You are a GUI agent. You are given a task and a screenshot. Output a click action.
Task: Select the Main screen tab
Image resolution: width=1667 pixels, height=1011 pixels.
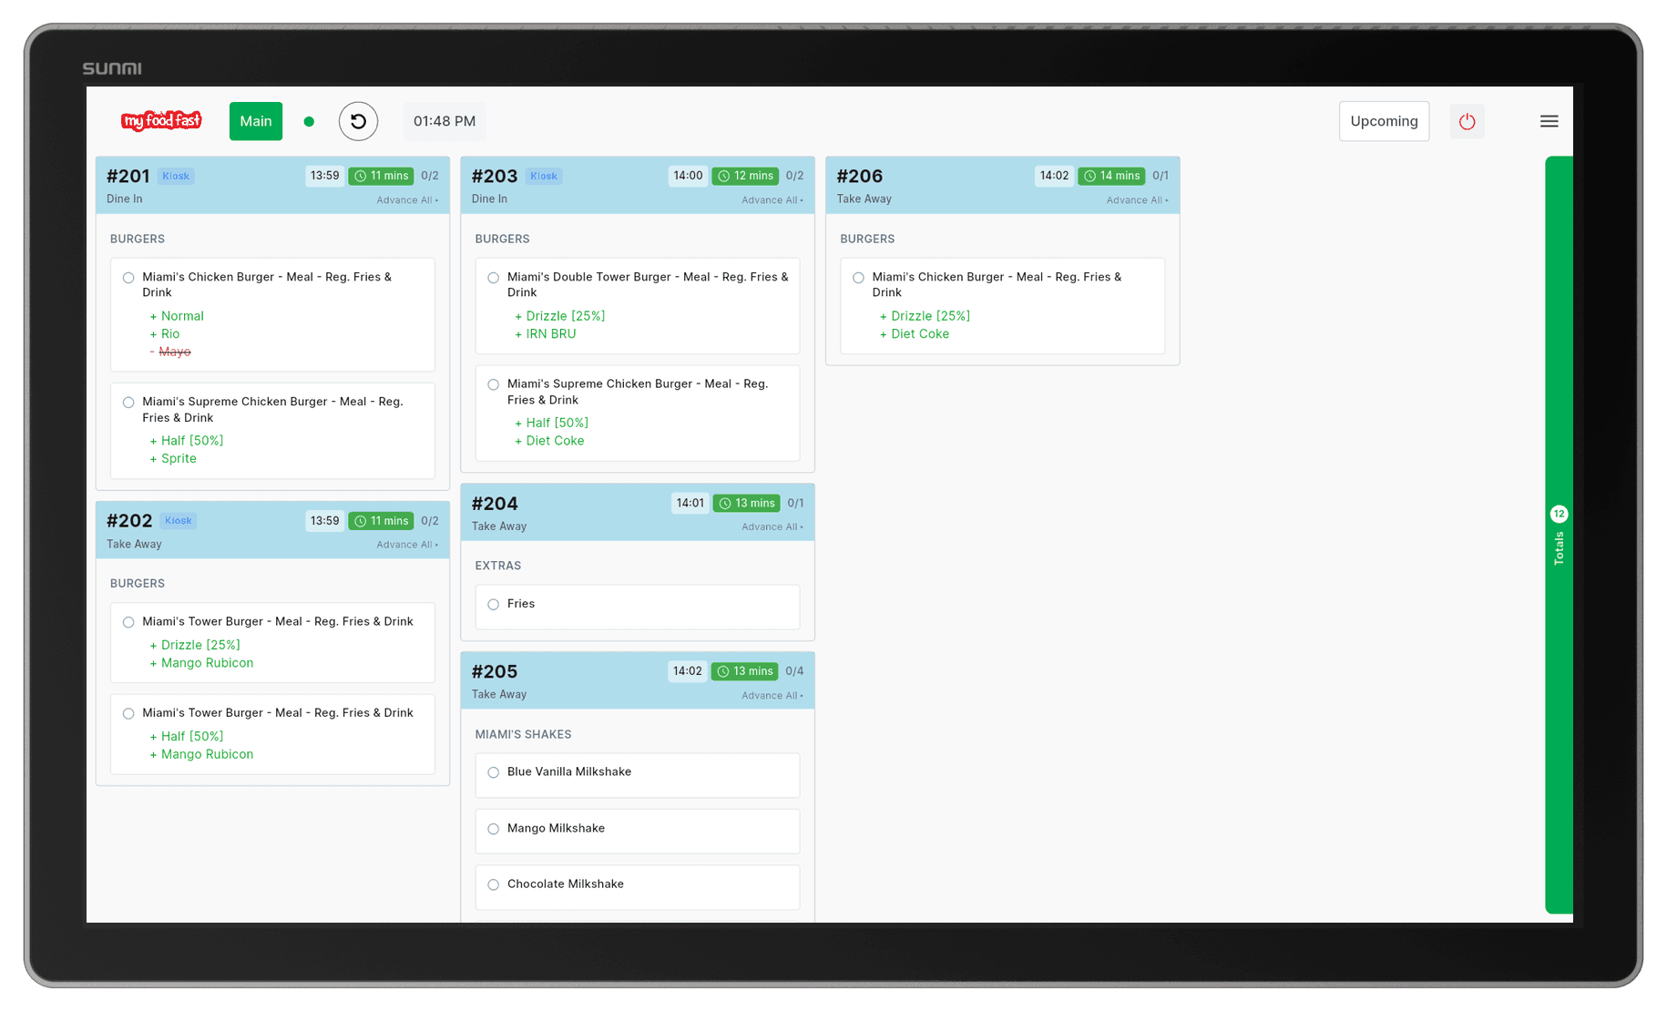coord(256,121)
